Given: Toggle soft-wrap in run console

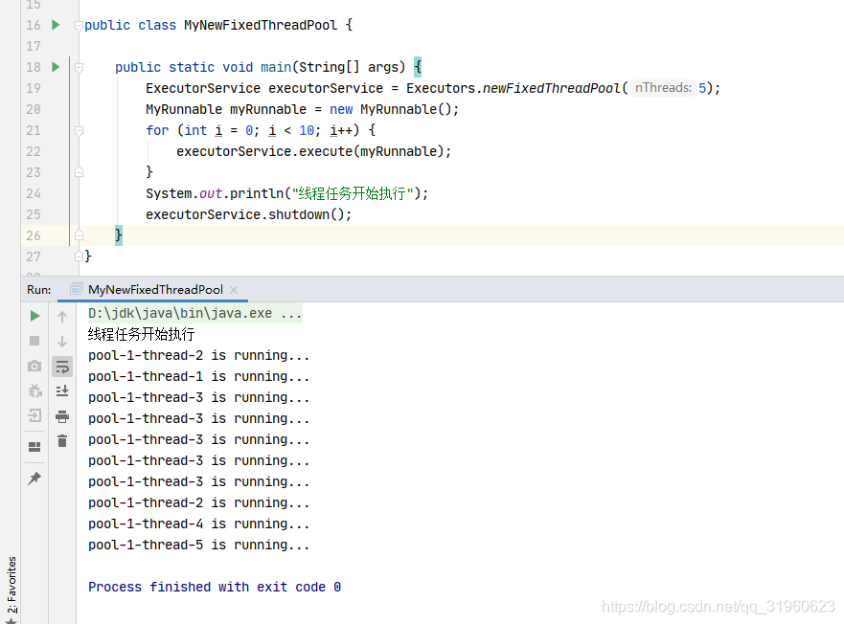Looking at the screenshot, I should (x=62, y=367).
